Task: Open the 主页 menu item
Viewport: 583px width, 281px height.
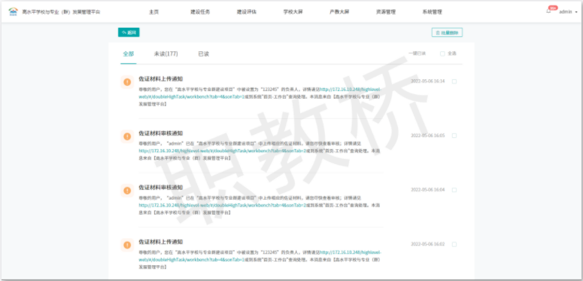Action: 154,12
